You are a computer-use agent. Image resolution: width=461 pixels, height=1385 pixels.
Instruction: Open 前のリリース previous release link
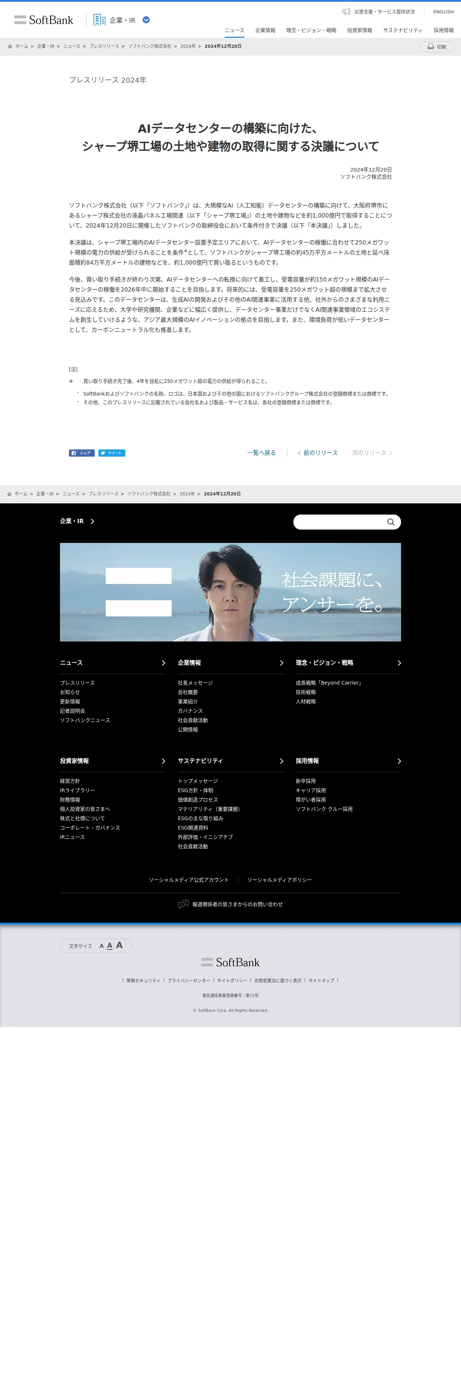tap(318, 453)
